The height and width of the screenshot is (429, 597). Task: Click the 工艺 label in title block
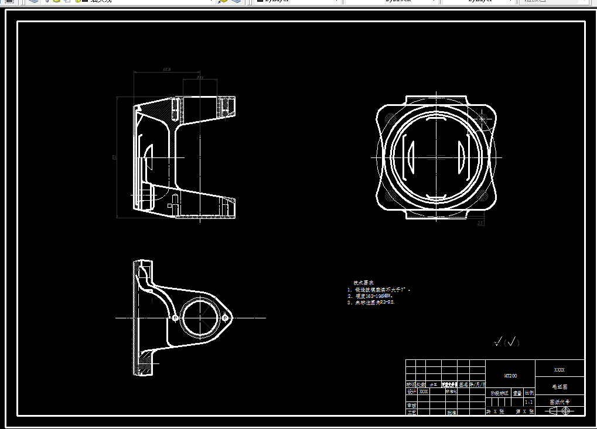tap(412, 412)
